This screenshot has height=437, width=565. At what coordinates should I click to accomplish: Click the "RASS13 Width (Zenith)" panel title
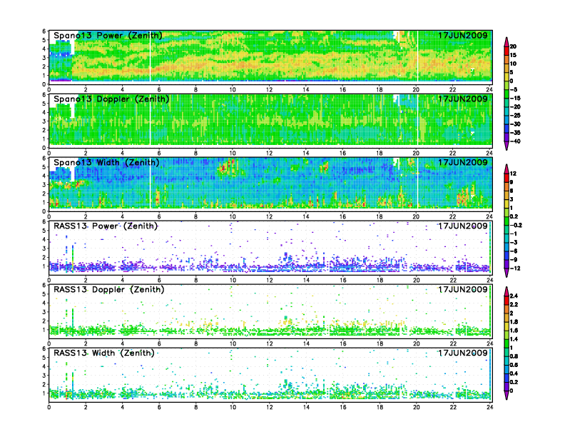pyautogui.click(x=103, y=353)
